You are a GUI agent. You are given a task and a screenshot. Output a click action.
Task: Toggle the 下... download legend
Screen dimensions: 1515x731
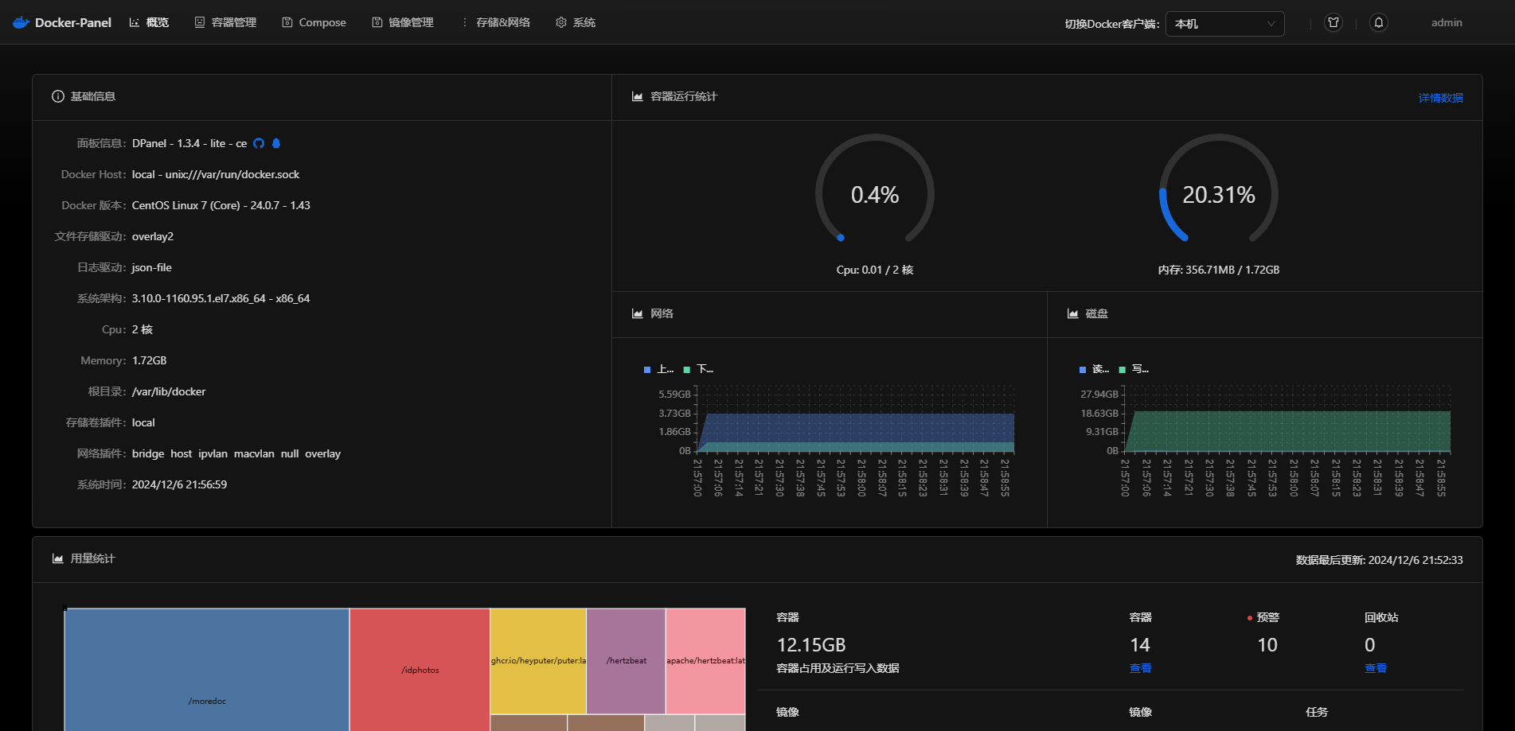click(699, 369)
